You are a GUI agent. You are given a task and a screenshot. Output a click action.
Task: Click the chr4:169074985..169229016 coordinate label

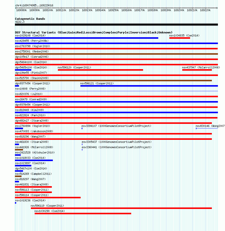click(34, 5)
